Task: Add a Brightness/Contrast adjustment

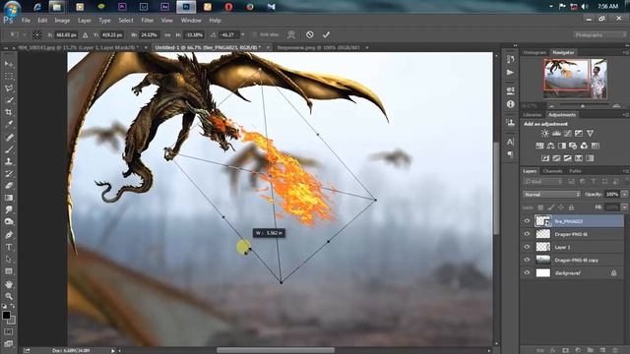Action: tap(544, 134)
